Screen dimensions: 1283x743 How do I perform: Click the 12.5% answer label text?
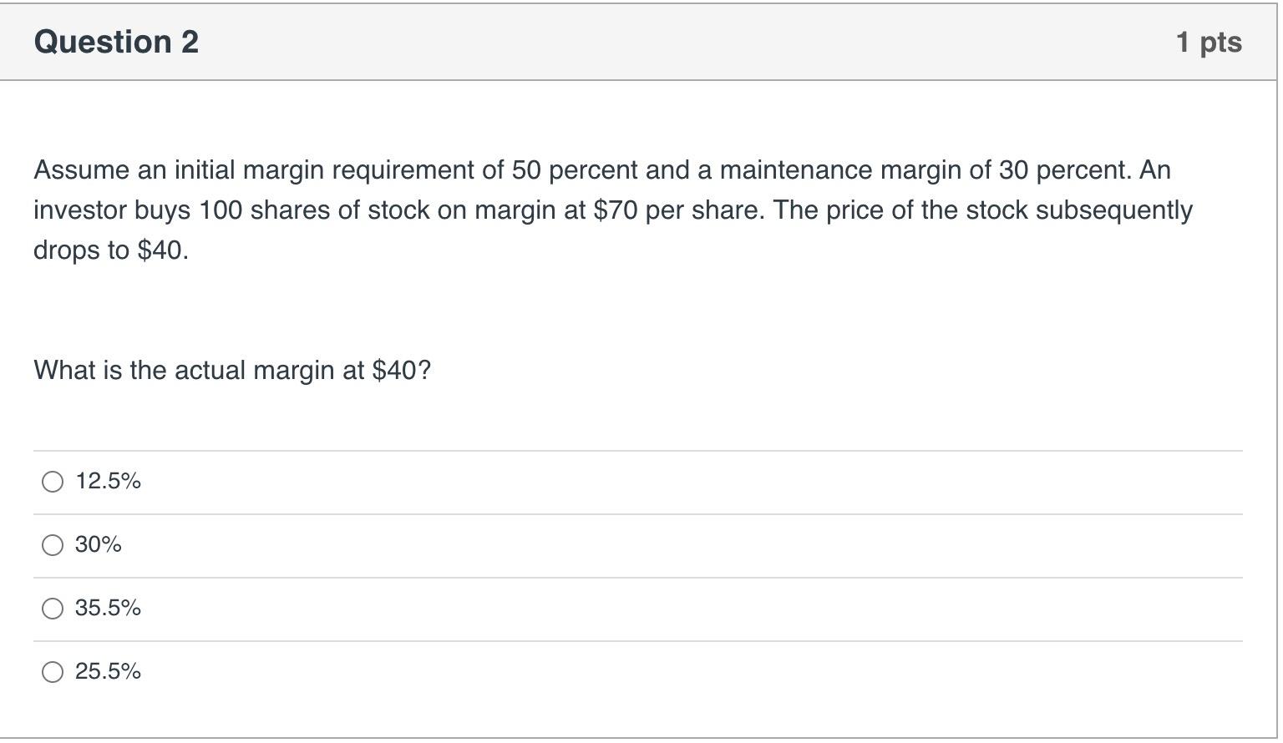point(108,481)
